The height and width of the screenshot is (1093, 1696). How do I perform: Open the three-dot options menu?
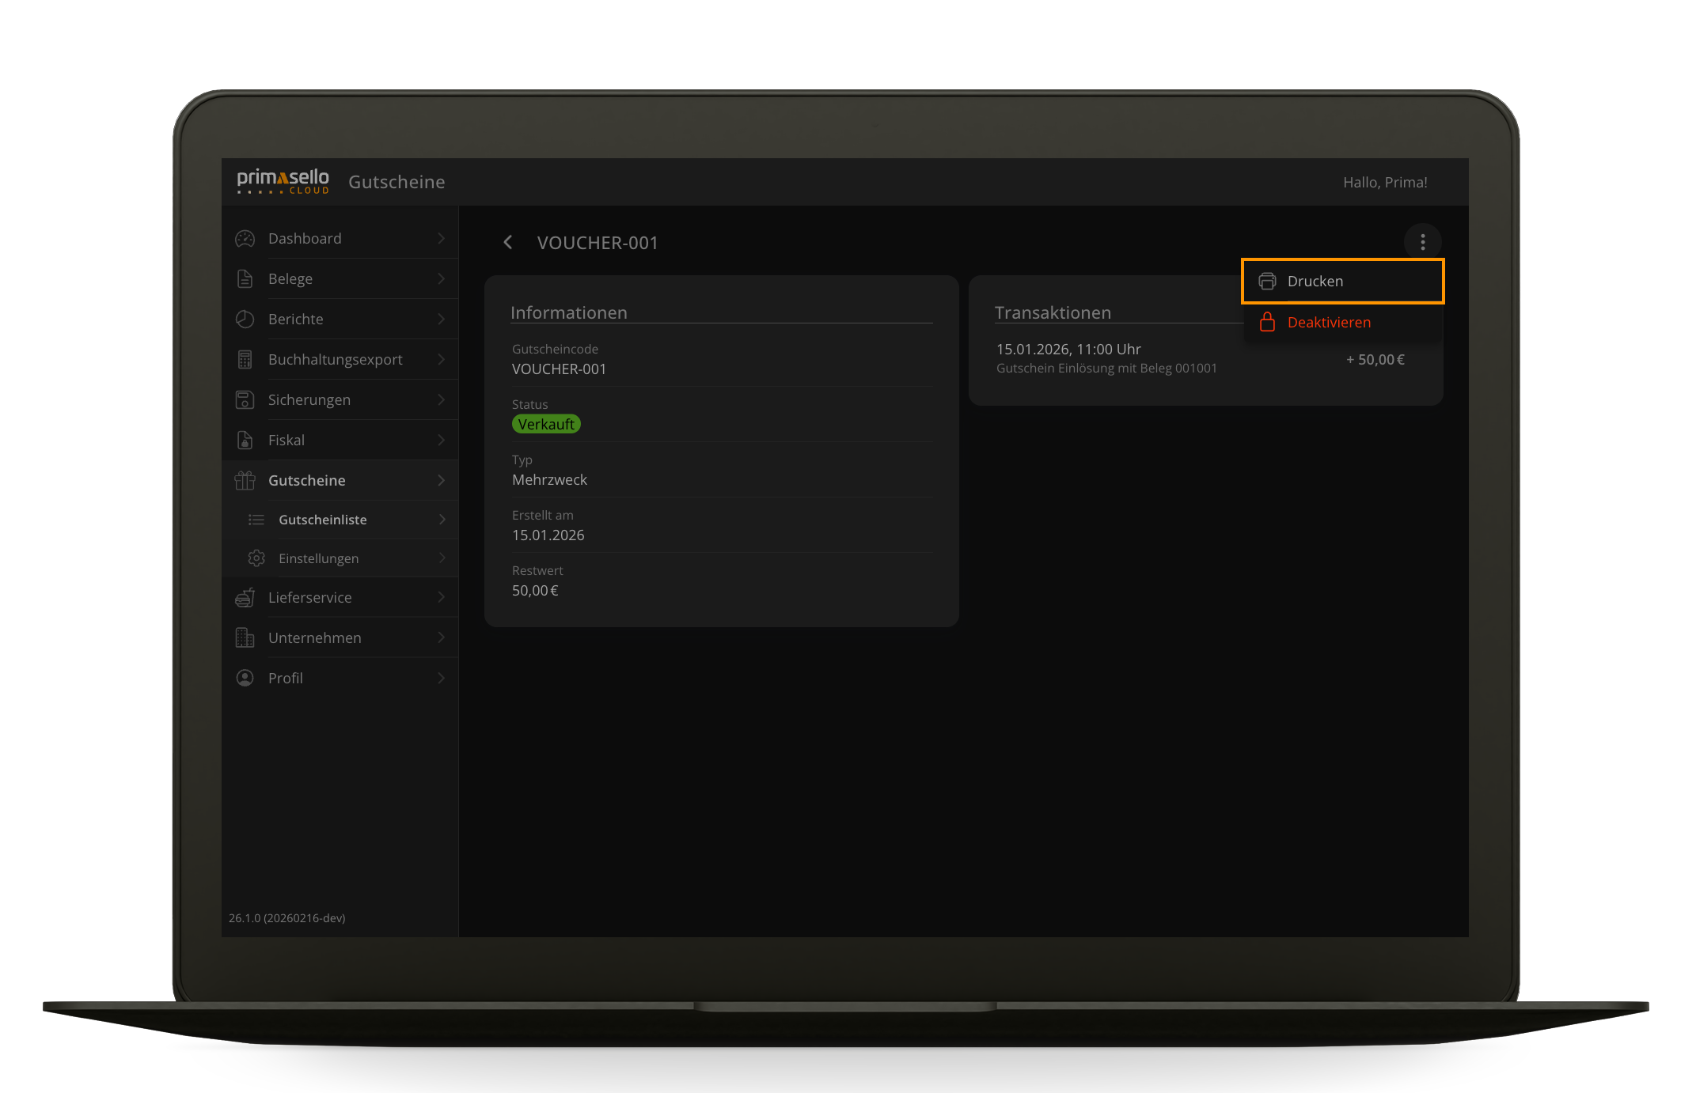tap(1422, 242)
